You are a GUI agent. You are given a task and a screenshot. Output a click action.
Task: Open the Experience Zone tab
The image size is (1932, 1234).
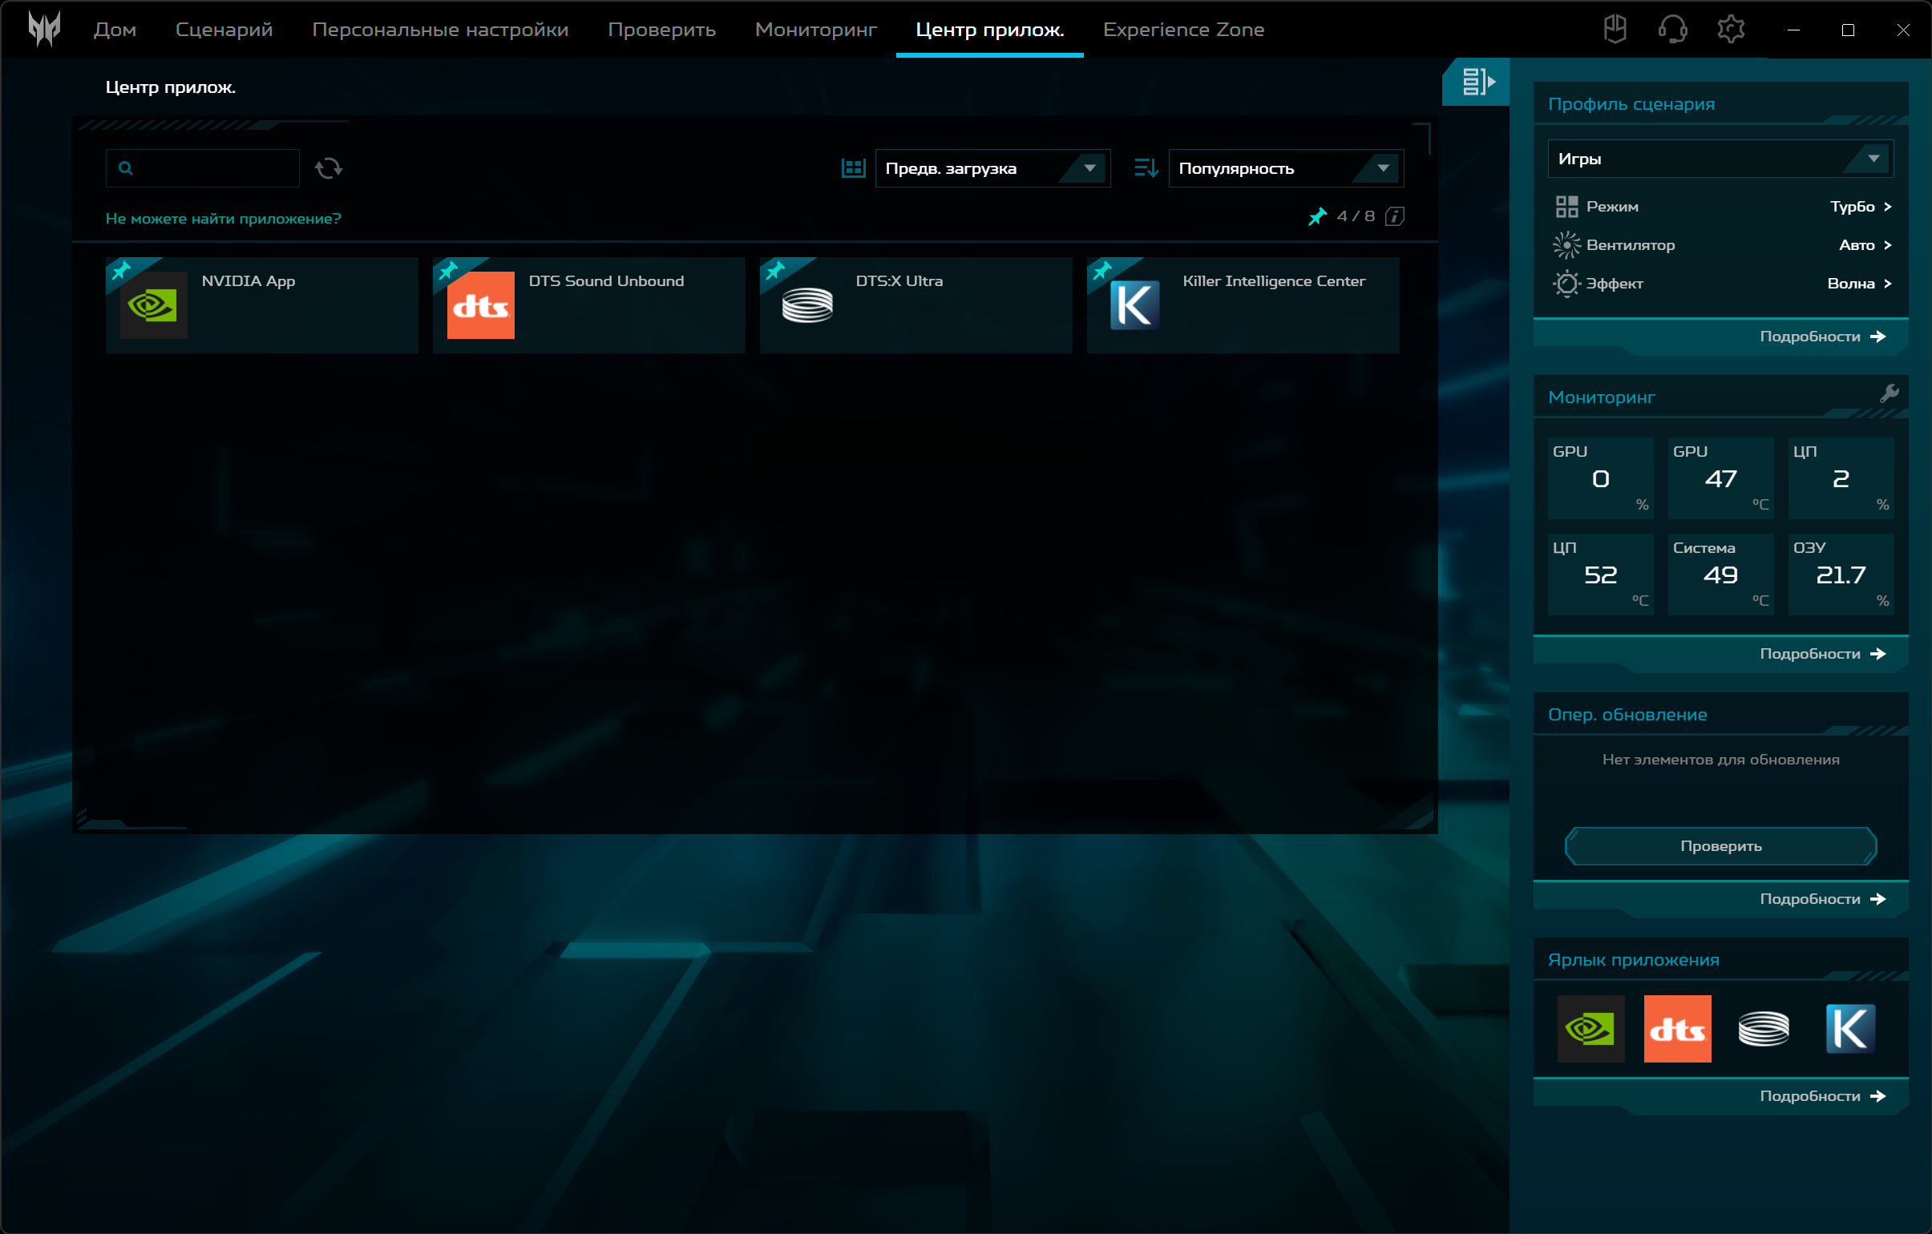click(1182, 30)
